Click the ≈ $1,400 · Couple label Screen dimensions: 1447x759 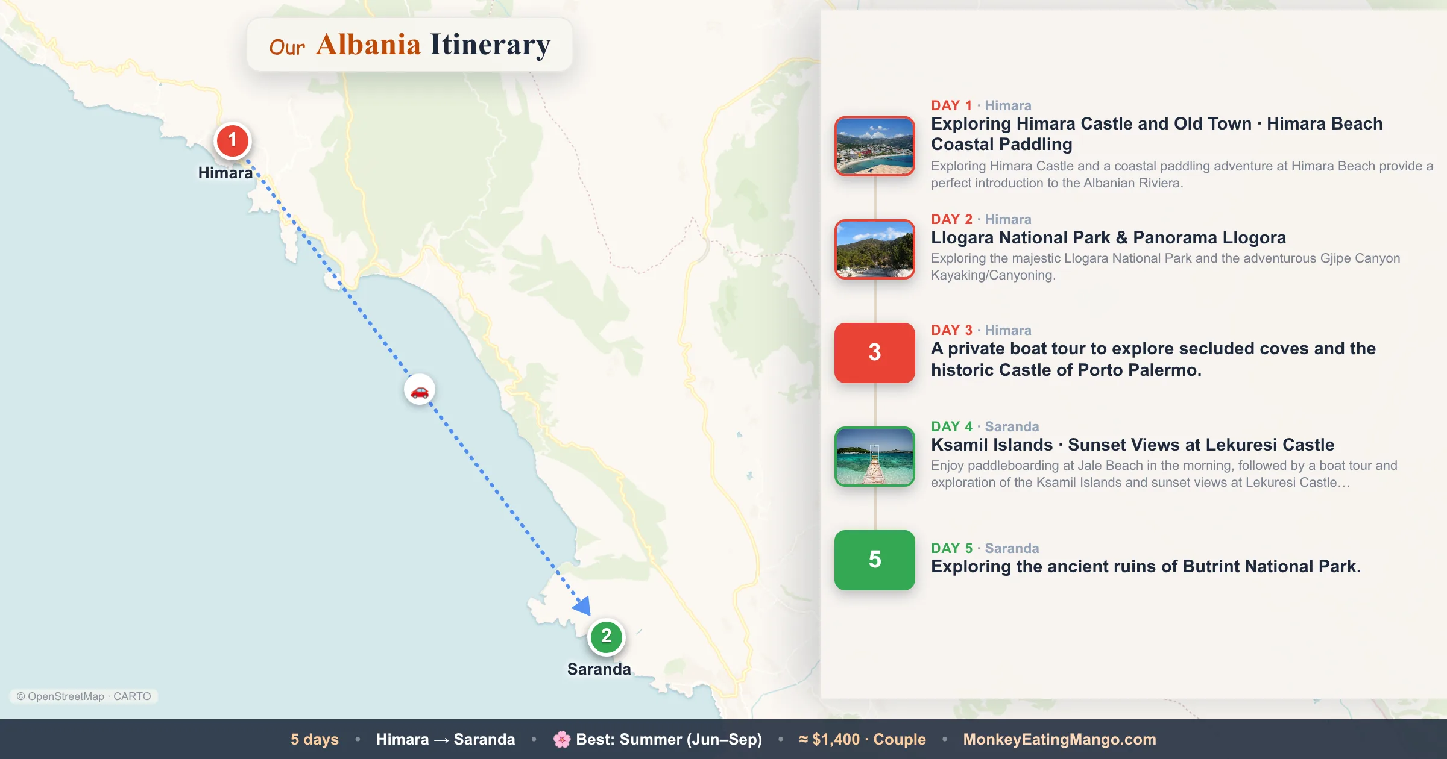[x=862, y=739]
